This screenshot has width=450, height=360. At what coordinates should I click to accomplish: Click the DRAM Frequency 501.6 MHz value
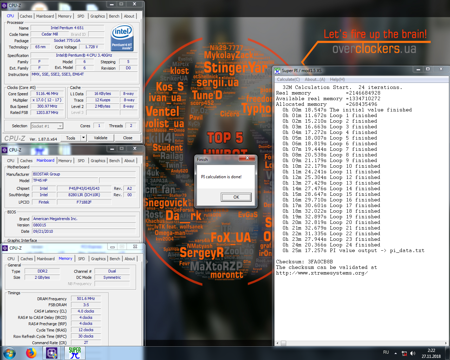(x=86, y=298)
